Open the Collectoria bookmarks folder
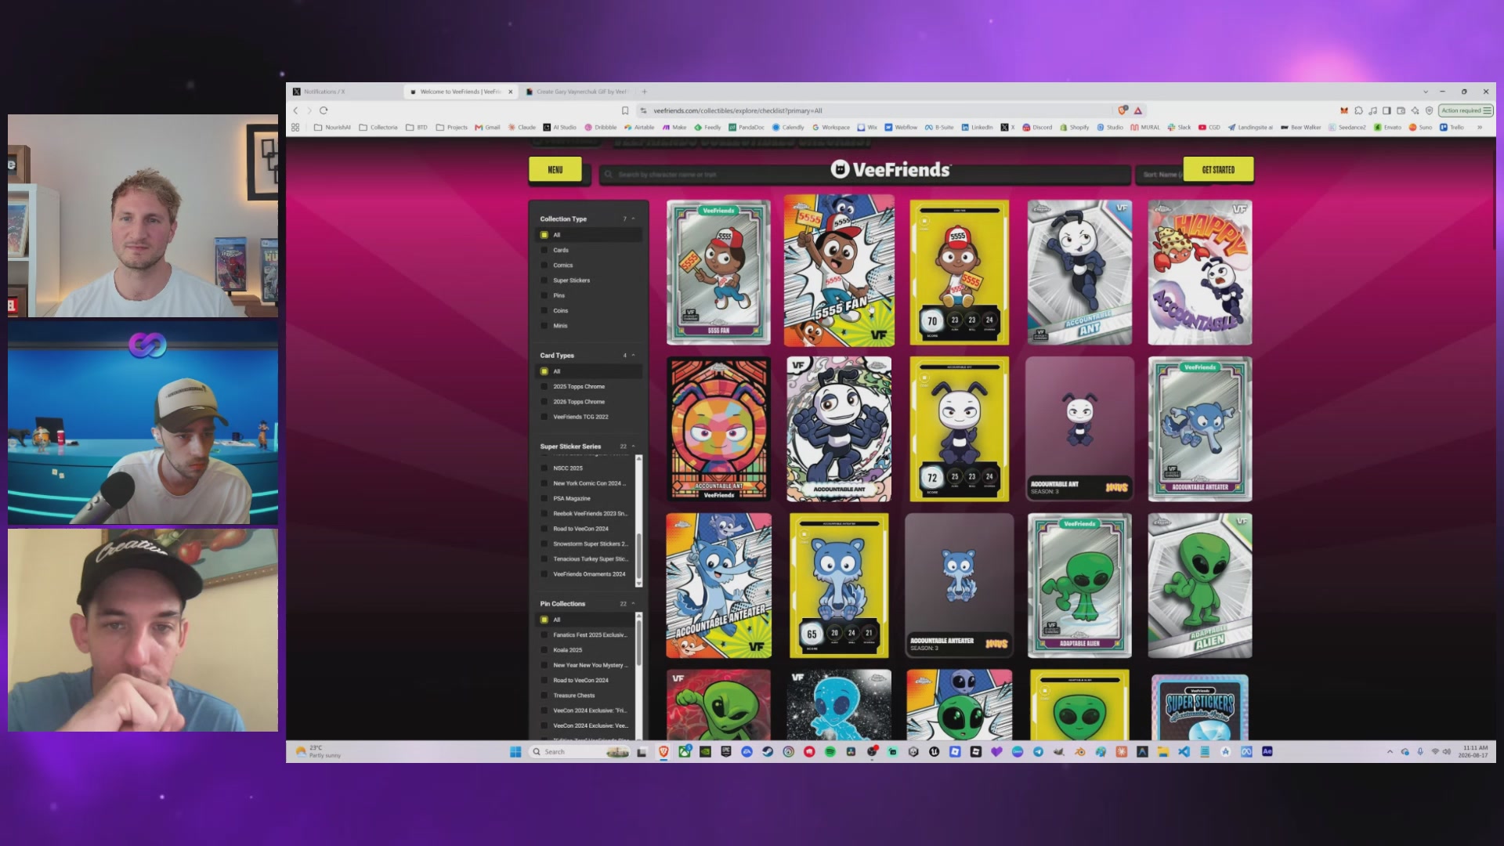1504x846 pixels. tap(378, 127)
